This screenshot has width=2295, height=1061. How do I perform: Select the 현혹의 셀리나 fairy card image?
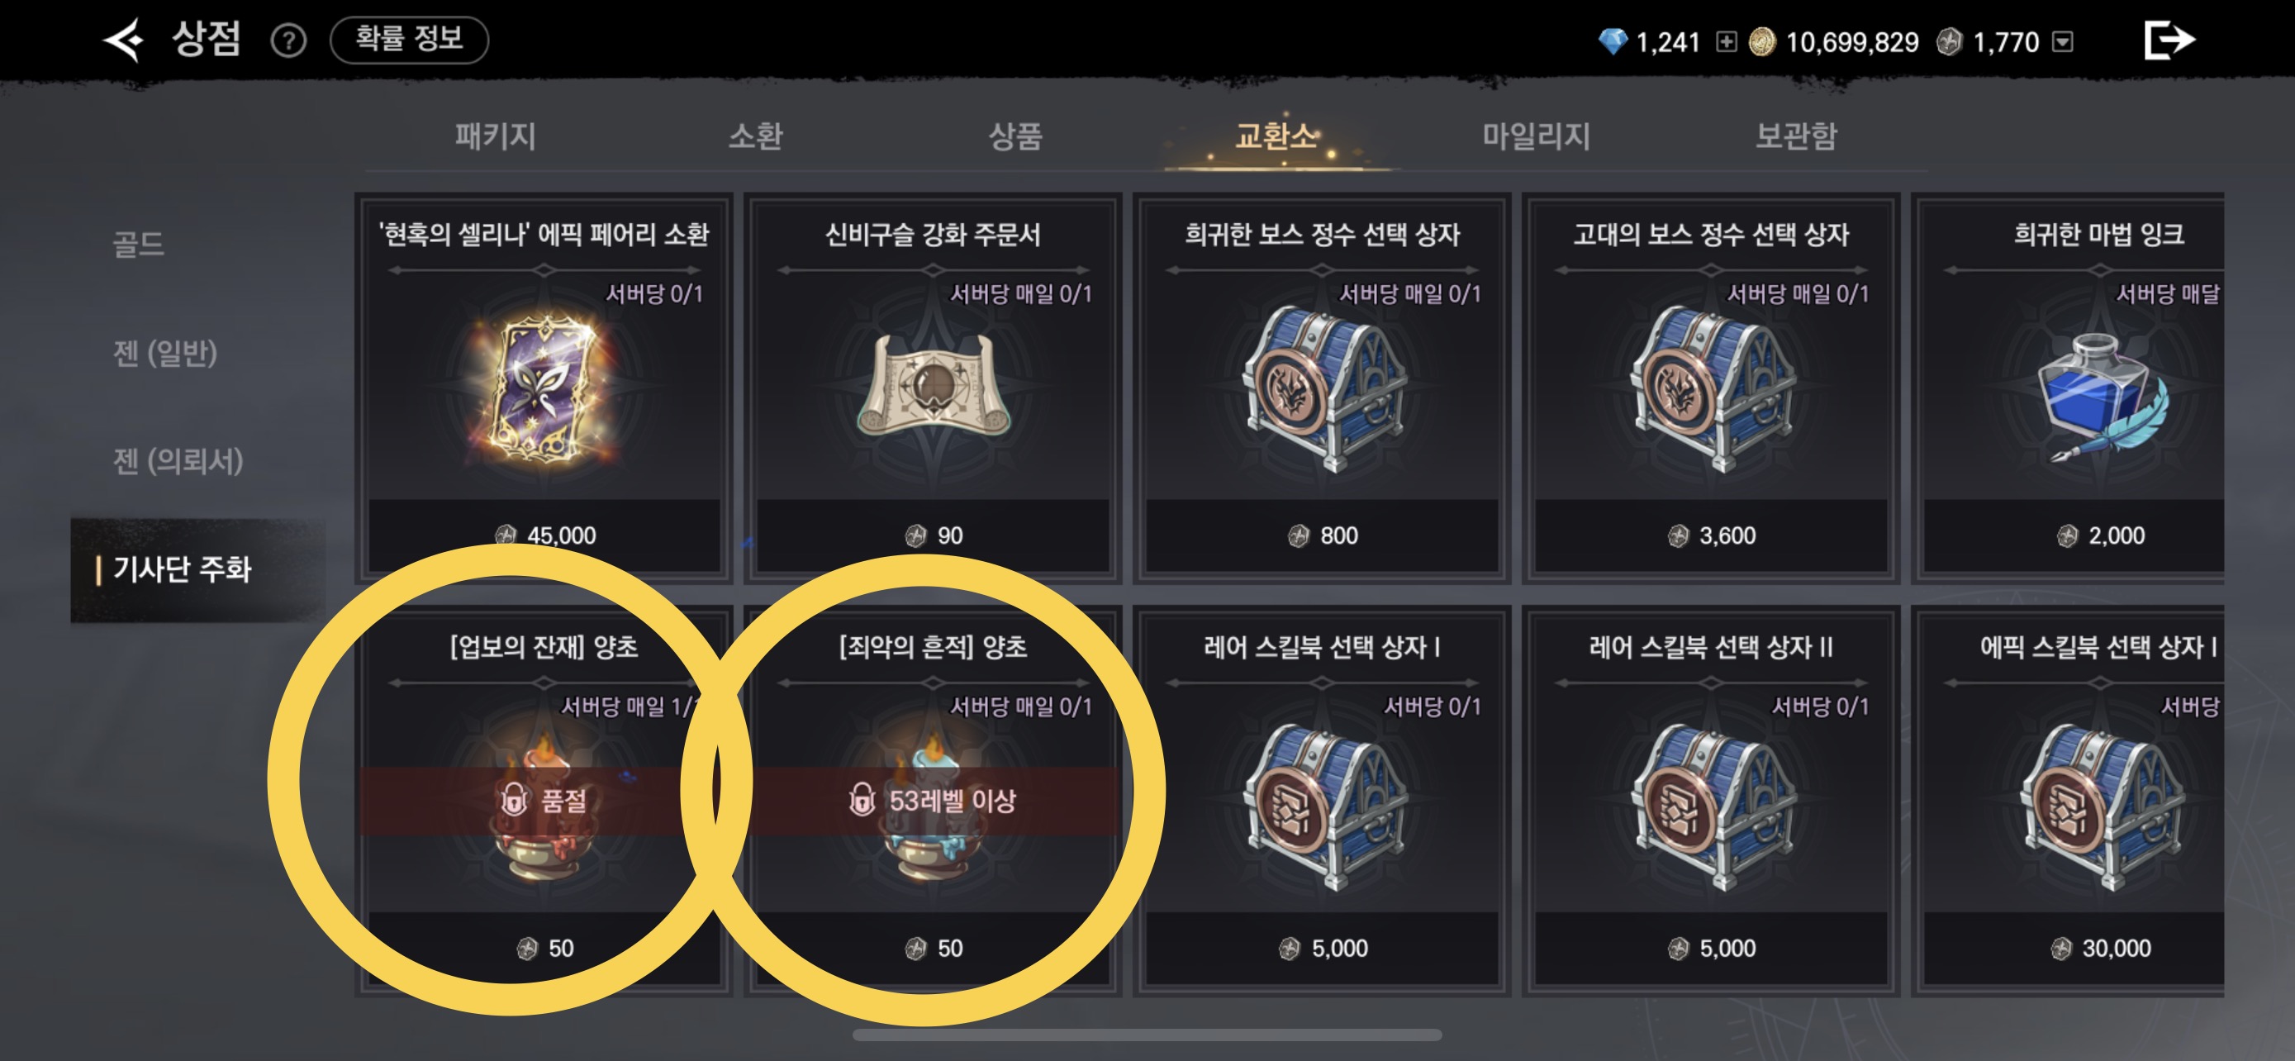(x=543, y=389)
